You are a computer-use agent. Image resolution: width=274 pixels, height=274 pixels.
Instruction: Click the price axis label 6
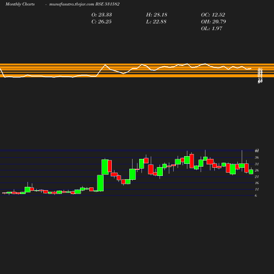tap(256, 196)
